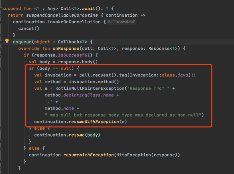Click 'KotlinNullPointerException' constructor
Image resolution: width=234 pixels, height=174 pixels.
tap(90, 88)
